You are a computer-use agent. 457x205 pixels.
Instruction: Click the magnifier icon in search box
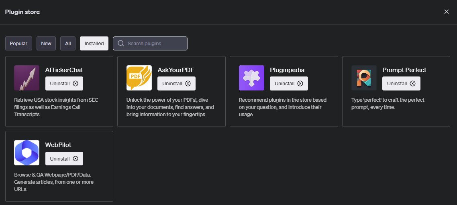coord(121,43)
